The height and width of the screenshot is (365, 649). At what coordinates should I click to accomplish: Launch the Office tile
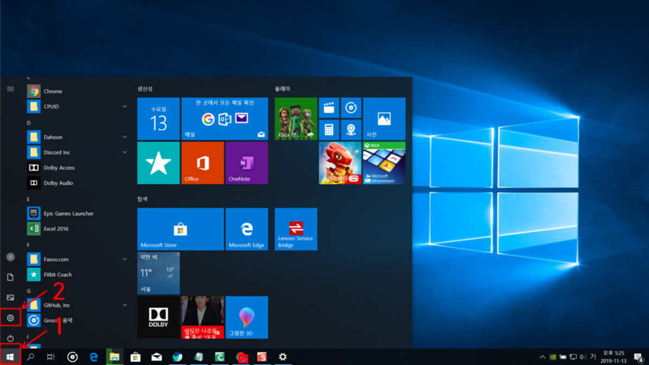coord(203,163)
